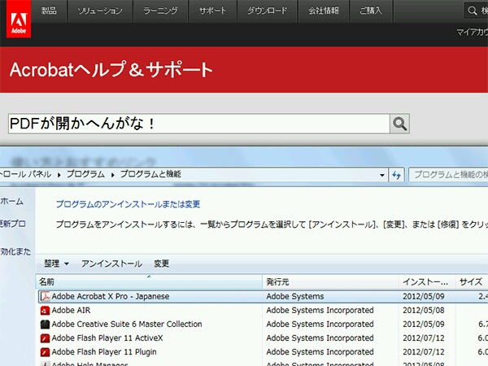This screenshot has width=488, height=366.
Task: Select Adobe Creative Suite 6 Master Collection name
Action: click(x=127, y=325)
